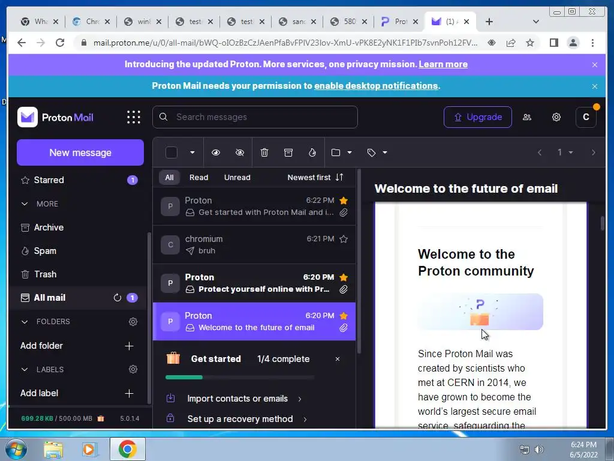Mark as unread crossed-eye icon
This screenshot has width=614, height=461.
(x=240, y=152)
